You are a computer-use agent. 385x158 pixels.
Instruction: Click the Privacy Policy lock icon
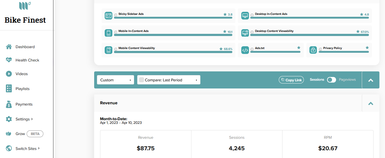coord(313,50)
